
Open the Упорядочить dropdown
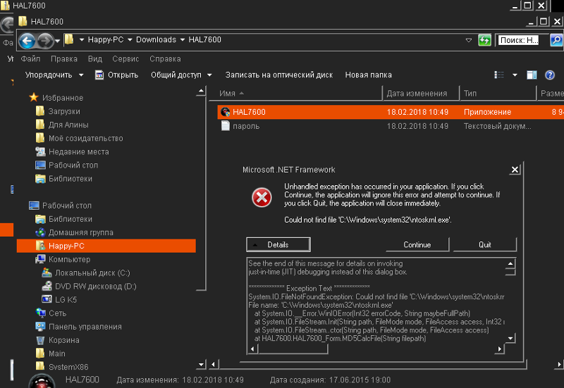click(54, 75)
